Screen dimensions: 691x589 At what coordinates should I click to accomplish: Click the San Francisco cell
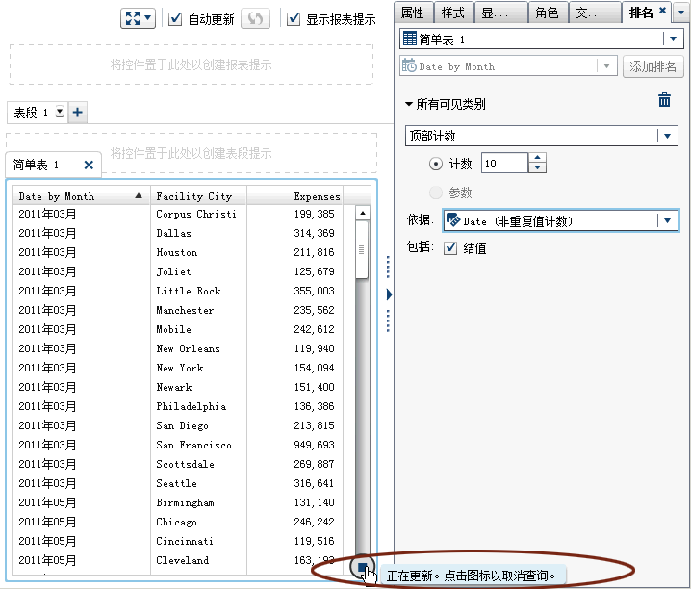pos(193,445)
